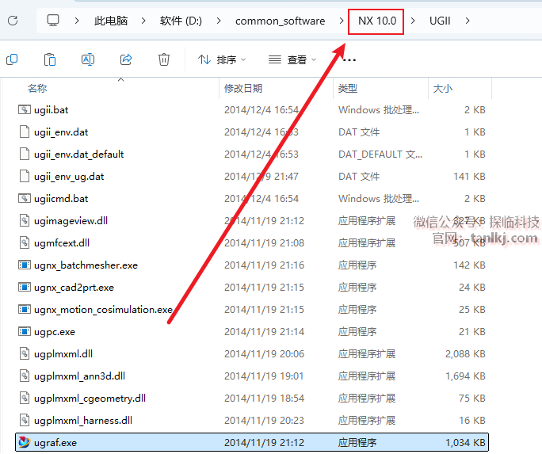
Task: Select the file name ugplmxml_cgeometry.dll
Action: (x=90, y=399)
